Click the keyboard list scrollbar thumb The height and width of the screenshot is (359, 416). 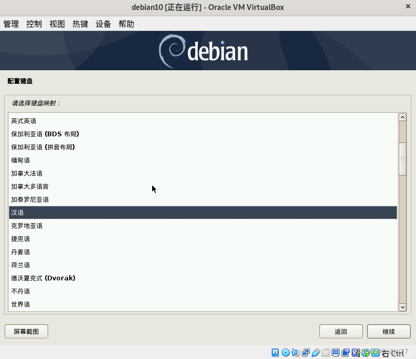tap(402, 159)
